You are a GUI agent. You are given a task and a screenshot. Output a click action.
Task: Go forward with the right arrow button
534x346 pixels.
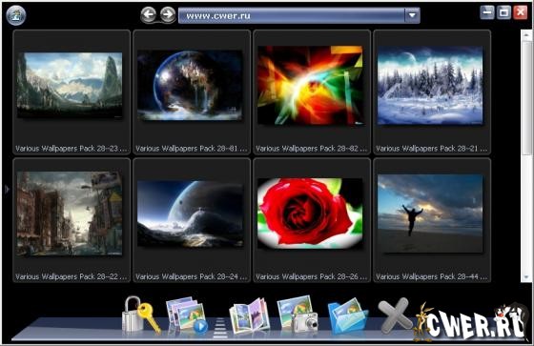[x=168, y=14]
